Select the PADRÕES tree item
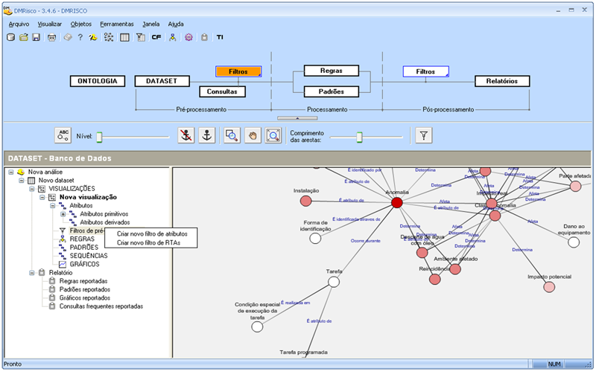Viewport: 596px width, 371px height. 84,248
